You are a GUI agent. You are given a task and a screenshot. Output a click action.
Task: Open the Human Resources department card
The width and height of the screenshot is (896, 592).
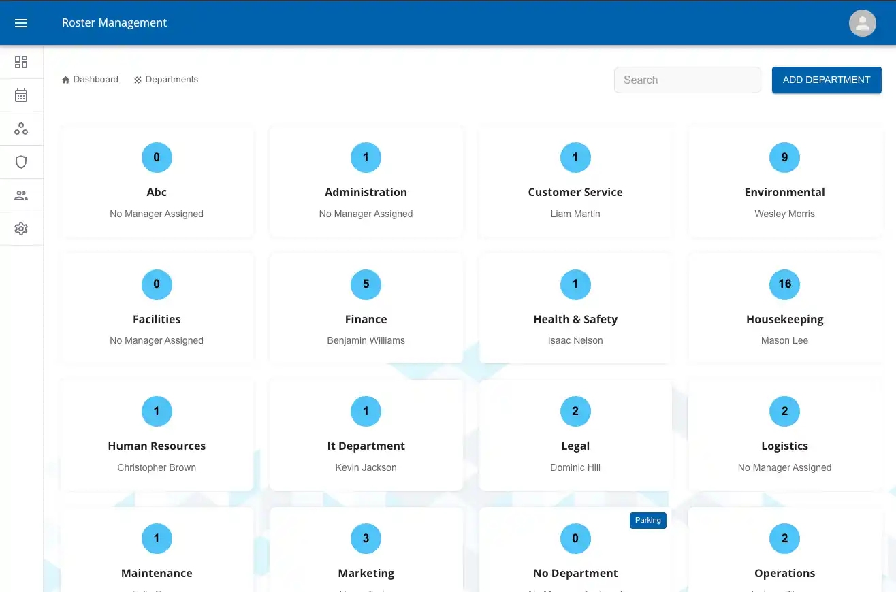coord(157,434)
